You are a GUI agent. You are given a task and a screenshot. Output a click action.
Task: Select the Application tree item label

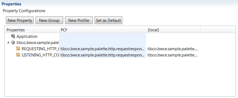point(27,36)
